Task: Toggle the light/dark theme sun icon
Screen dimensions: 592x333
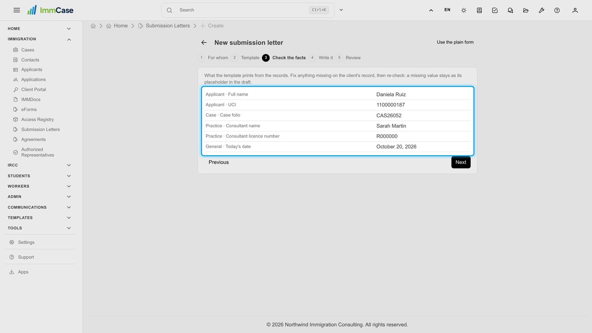Action: (464, 10)
